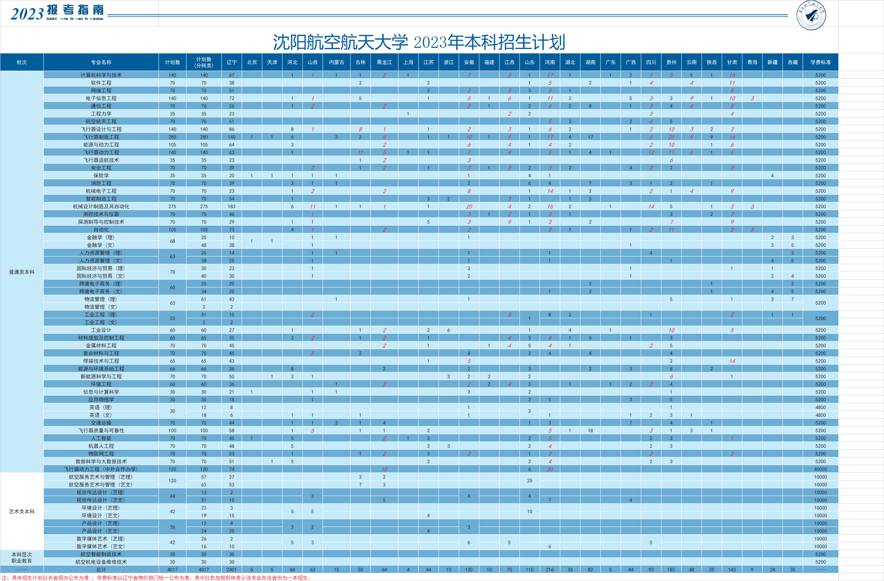The width and height of the screenshot is (884, 581).
Task: Select the red 河南 value '30' for 中外合作办学
Action: [550, 469]
